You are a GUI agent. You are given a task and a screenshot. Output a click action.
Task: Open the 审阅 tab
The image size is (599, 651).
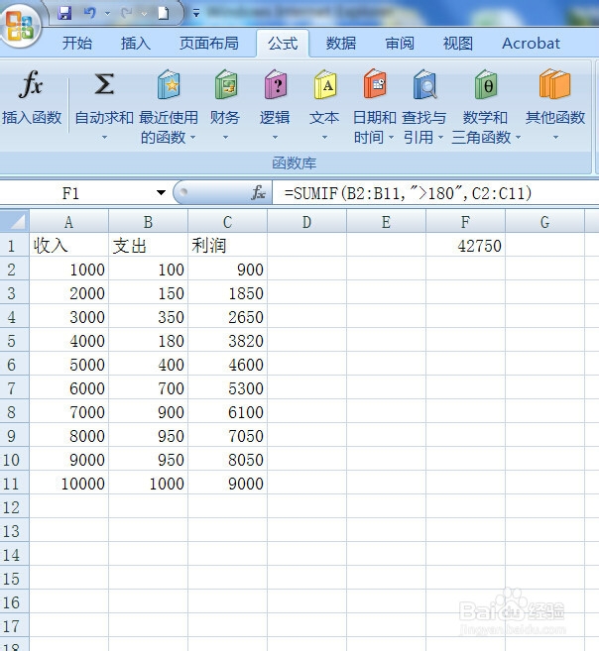[x=400, y=44]
